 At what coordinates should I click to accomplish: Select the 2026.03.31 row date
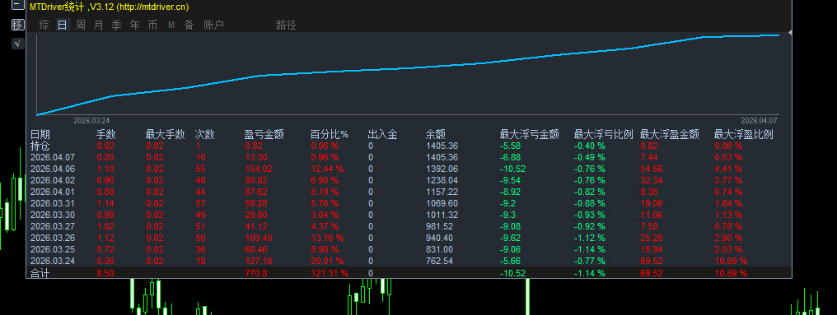coord(53,203)
